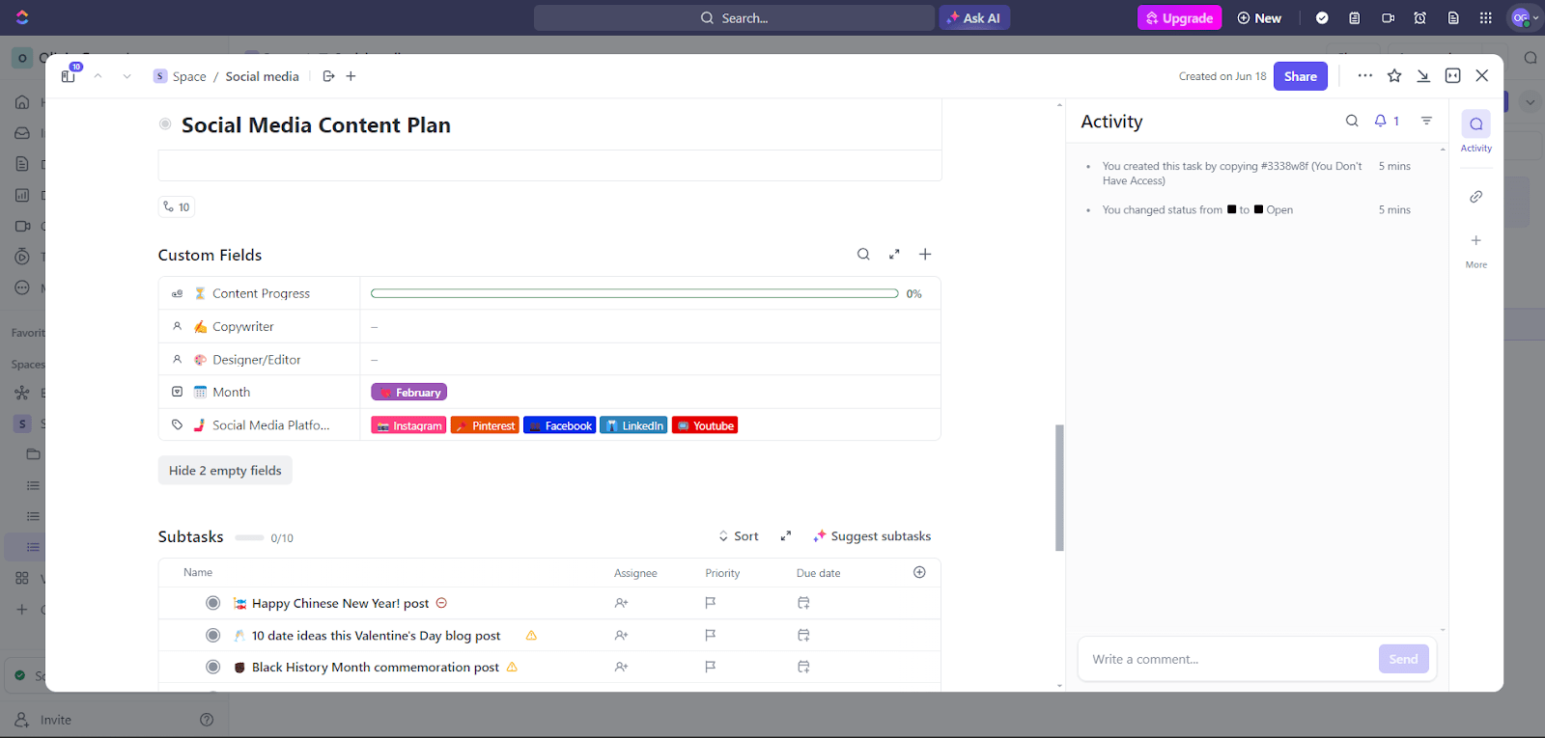Toggle status of Valentine's Day blog post
The height and width of the screenshot is (738, 1545).
[x=213, y=635]
